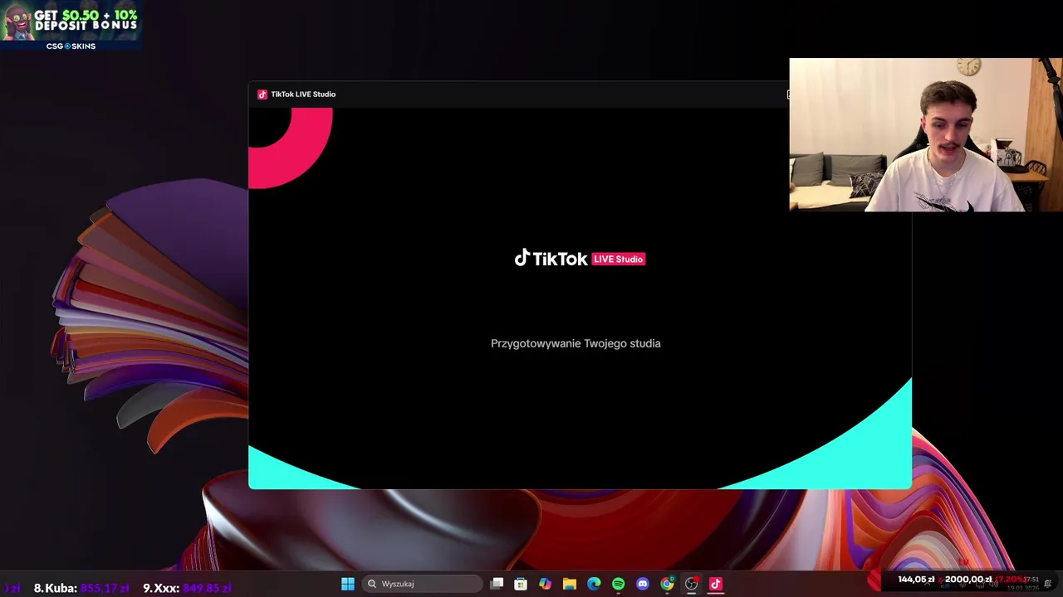Click '8.Kuba' leaderboard entry

point(81,588)
